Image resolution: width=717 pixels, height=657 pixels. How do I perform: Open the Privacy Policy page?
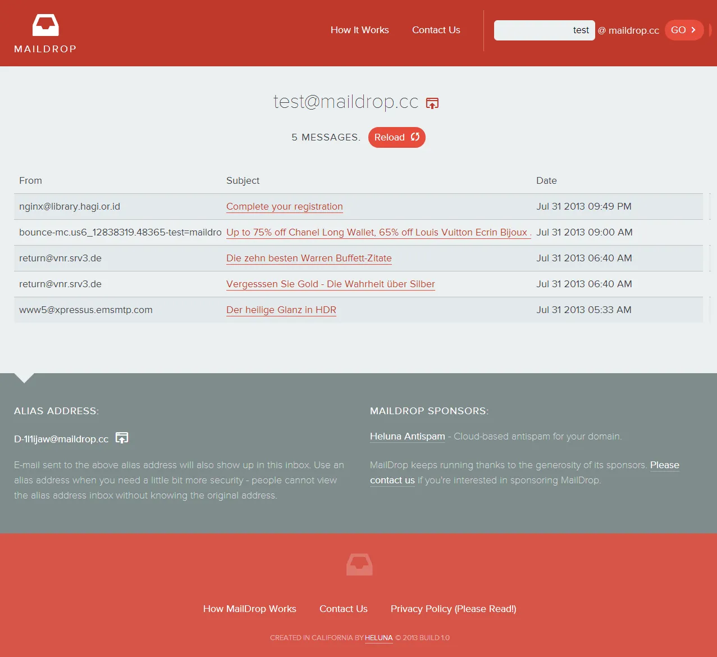point(453,609)
